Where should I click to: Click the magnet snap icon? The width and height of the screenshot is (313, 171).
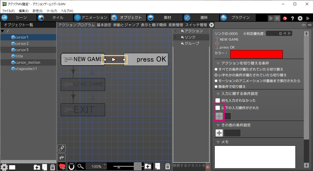pos(71,166)
